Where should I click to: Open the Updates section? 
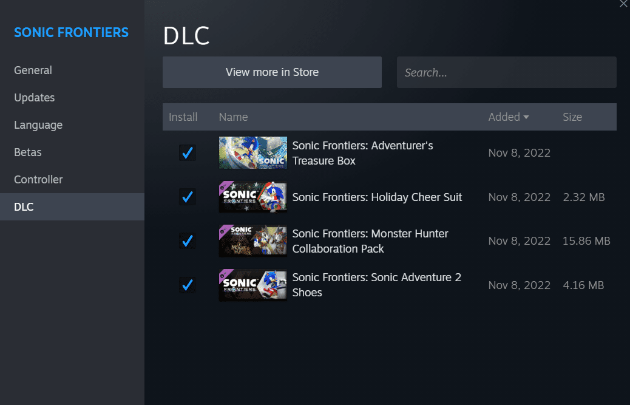[x=34, y=97]
